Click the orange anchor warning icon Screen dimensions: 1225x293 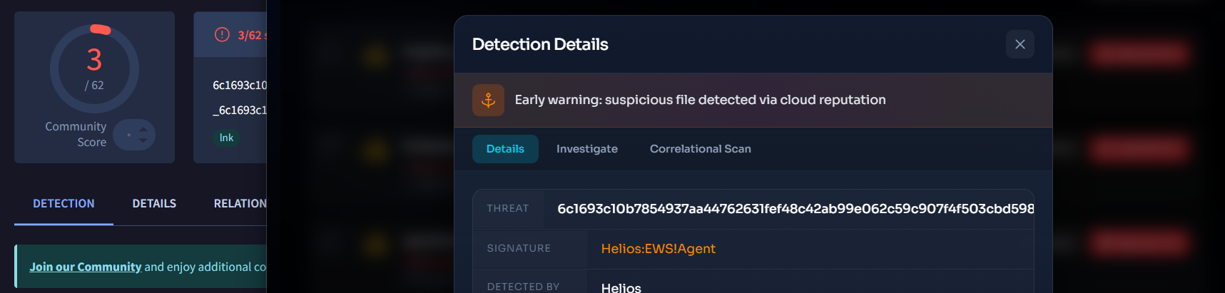(x=488, y=100)
